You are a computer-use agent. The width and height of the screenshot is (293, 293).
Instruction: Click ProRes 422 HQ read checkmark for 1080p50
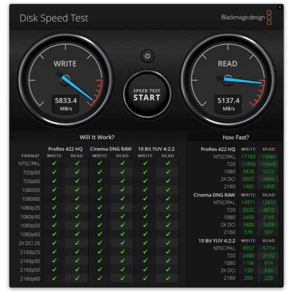point(77,225)
